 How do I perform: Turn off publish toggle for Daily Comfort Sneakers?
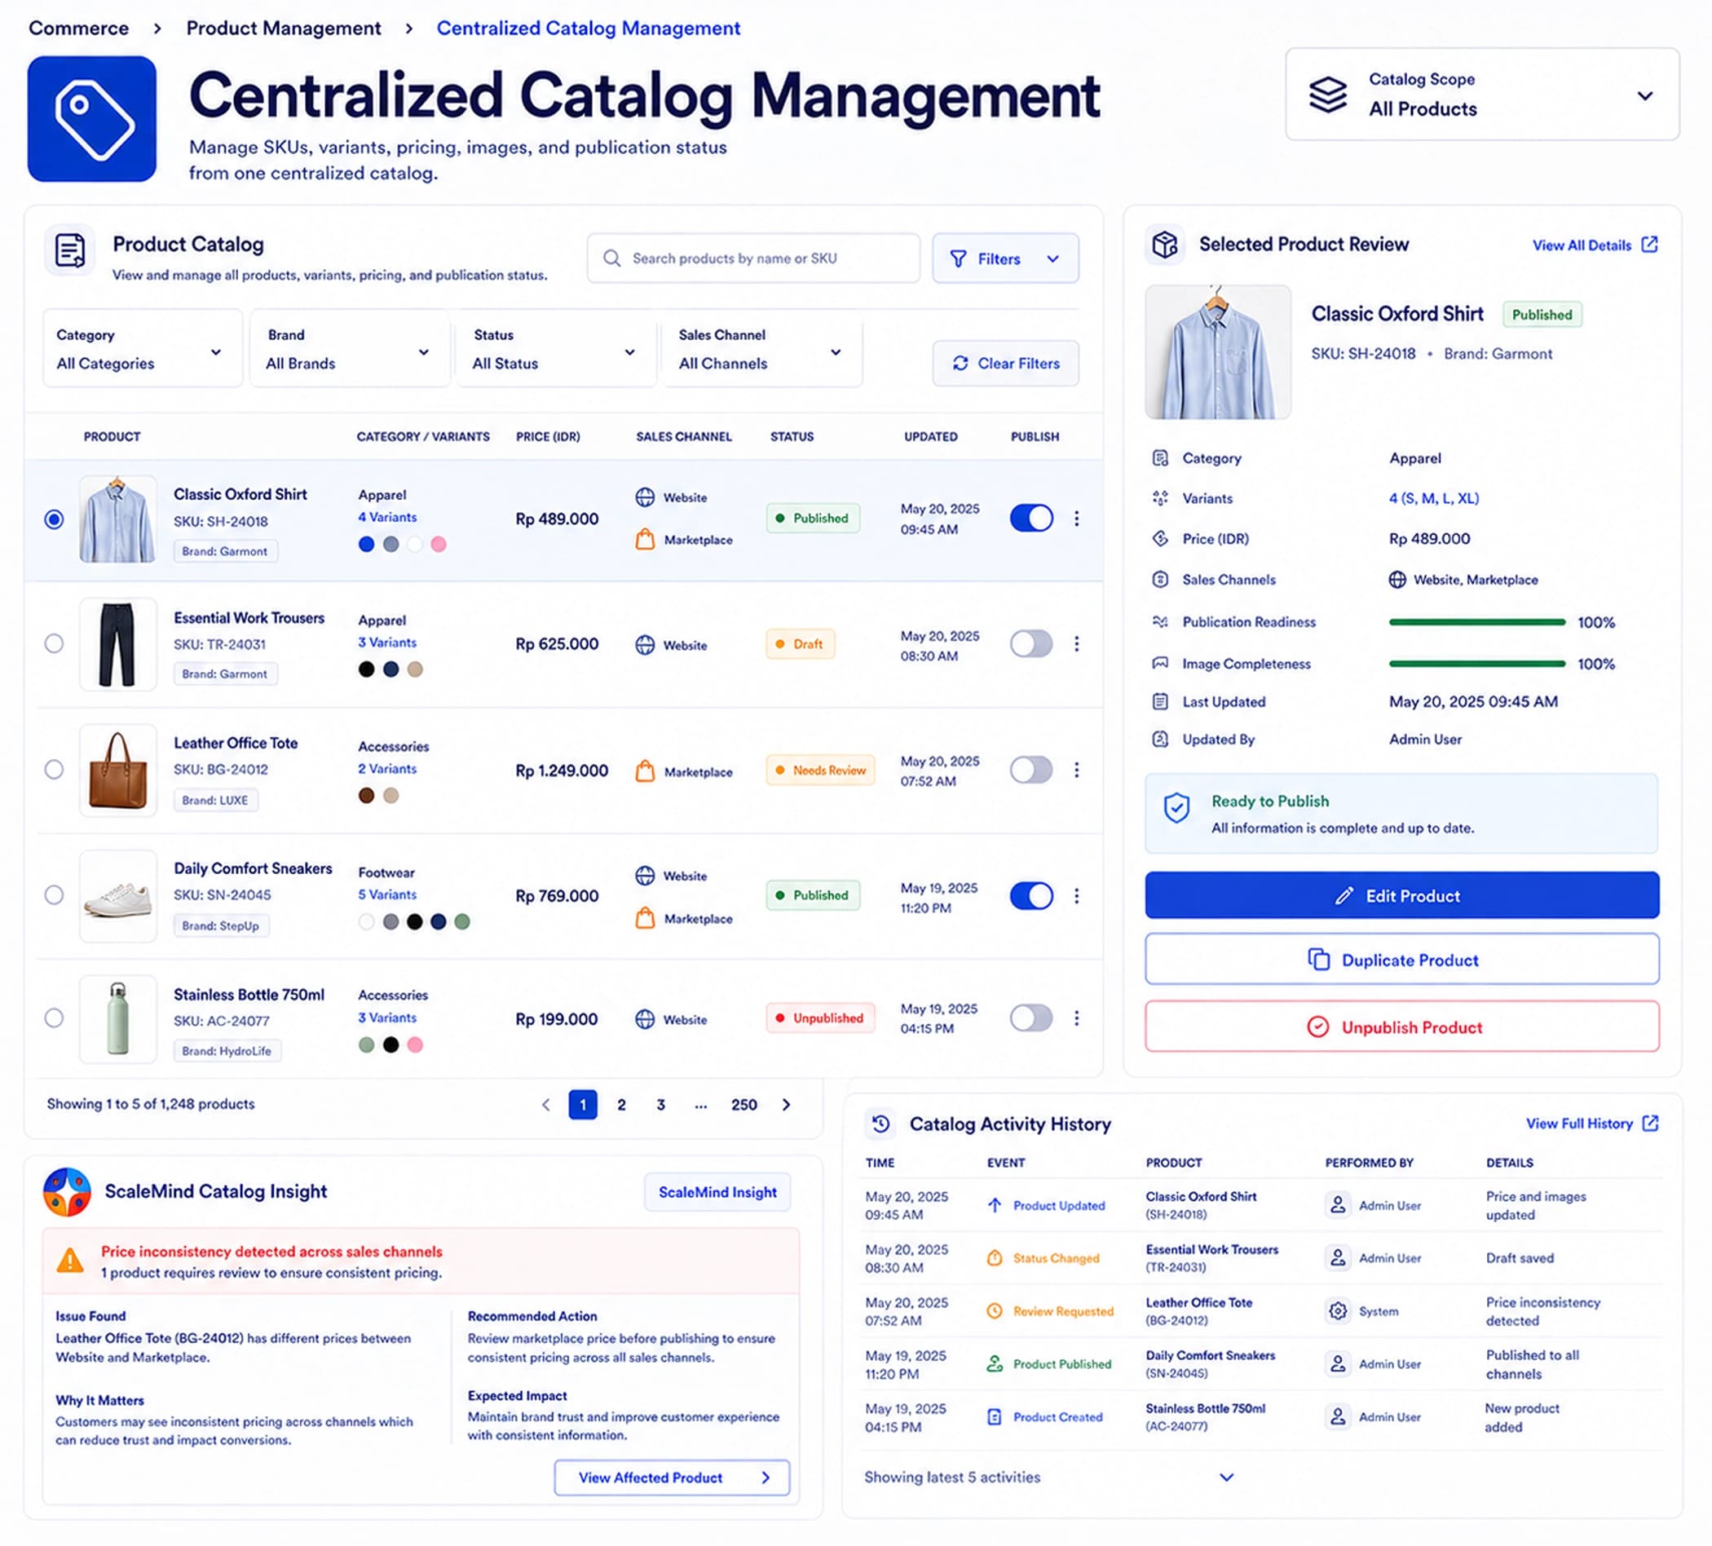(x=1031, y=895)
